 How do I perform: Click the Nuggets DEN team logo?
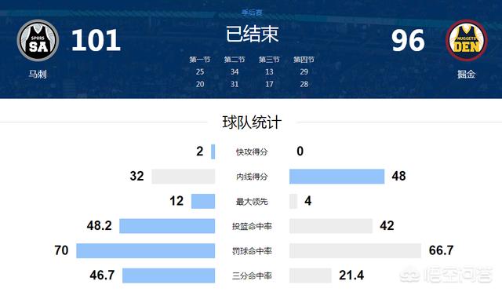click(x=467, y=40)
